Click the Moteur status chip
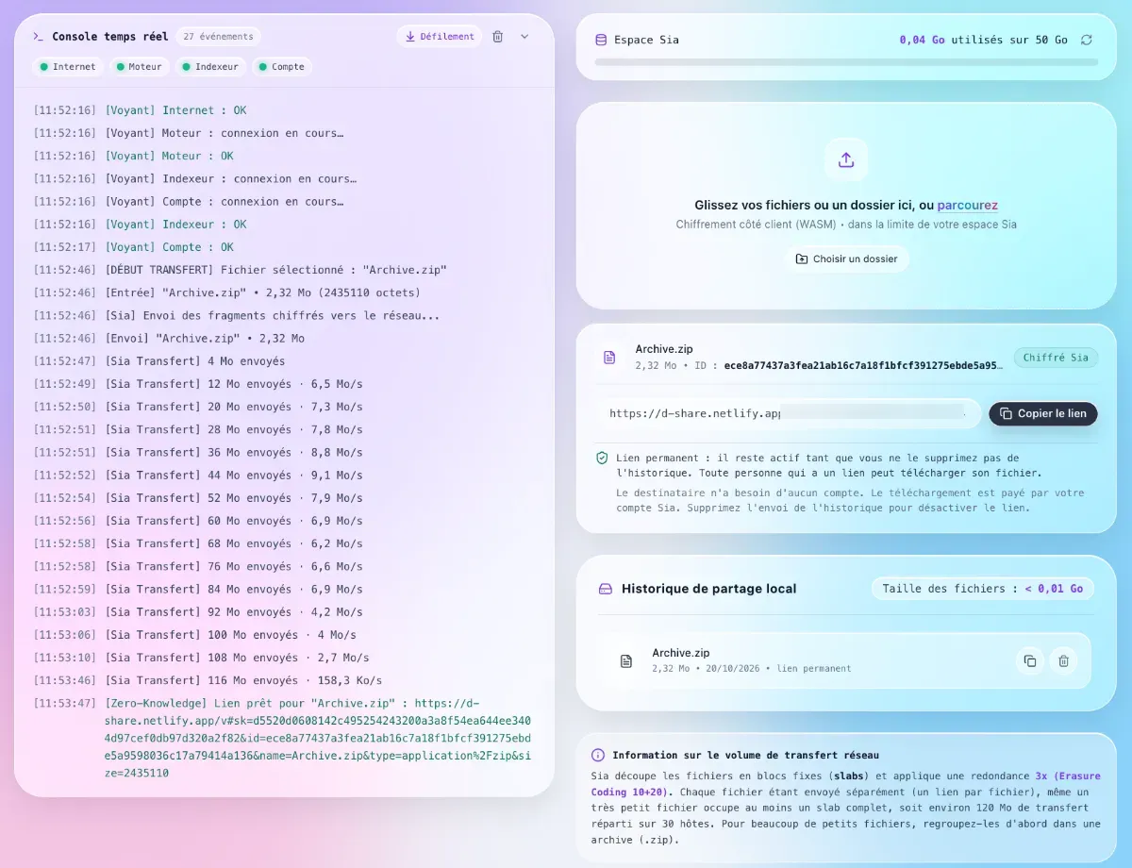This screenshot has width=1132, height=868. (x=140, y=67)
